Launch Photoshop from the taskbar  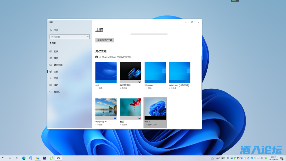44,158
